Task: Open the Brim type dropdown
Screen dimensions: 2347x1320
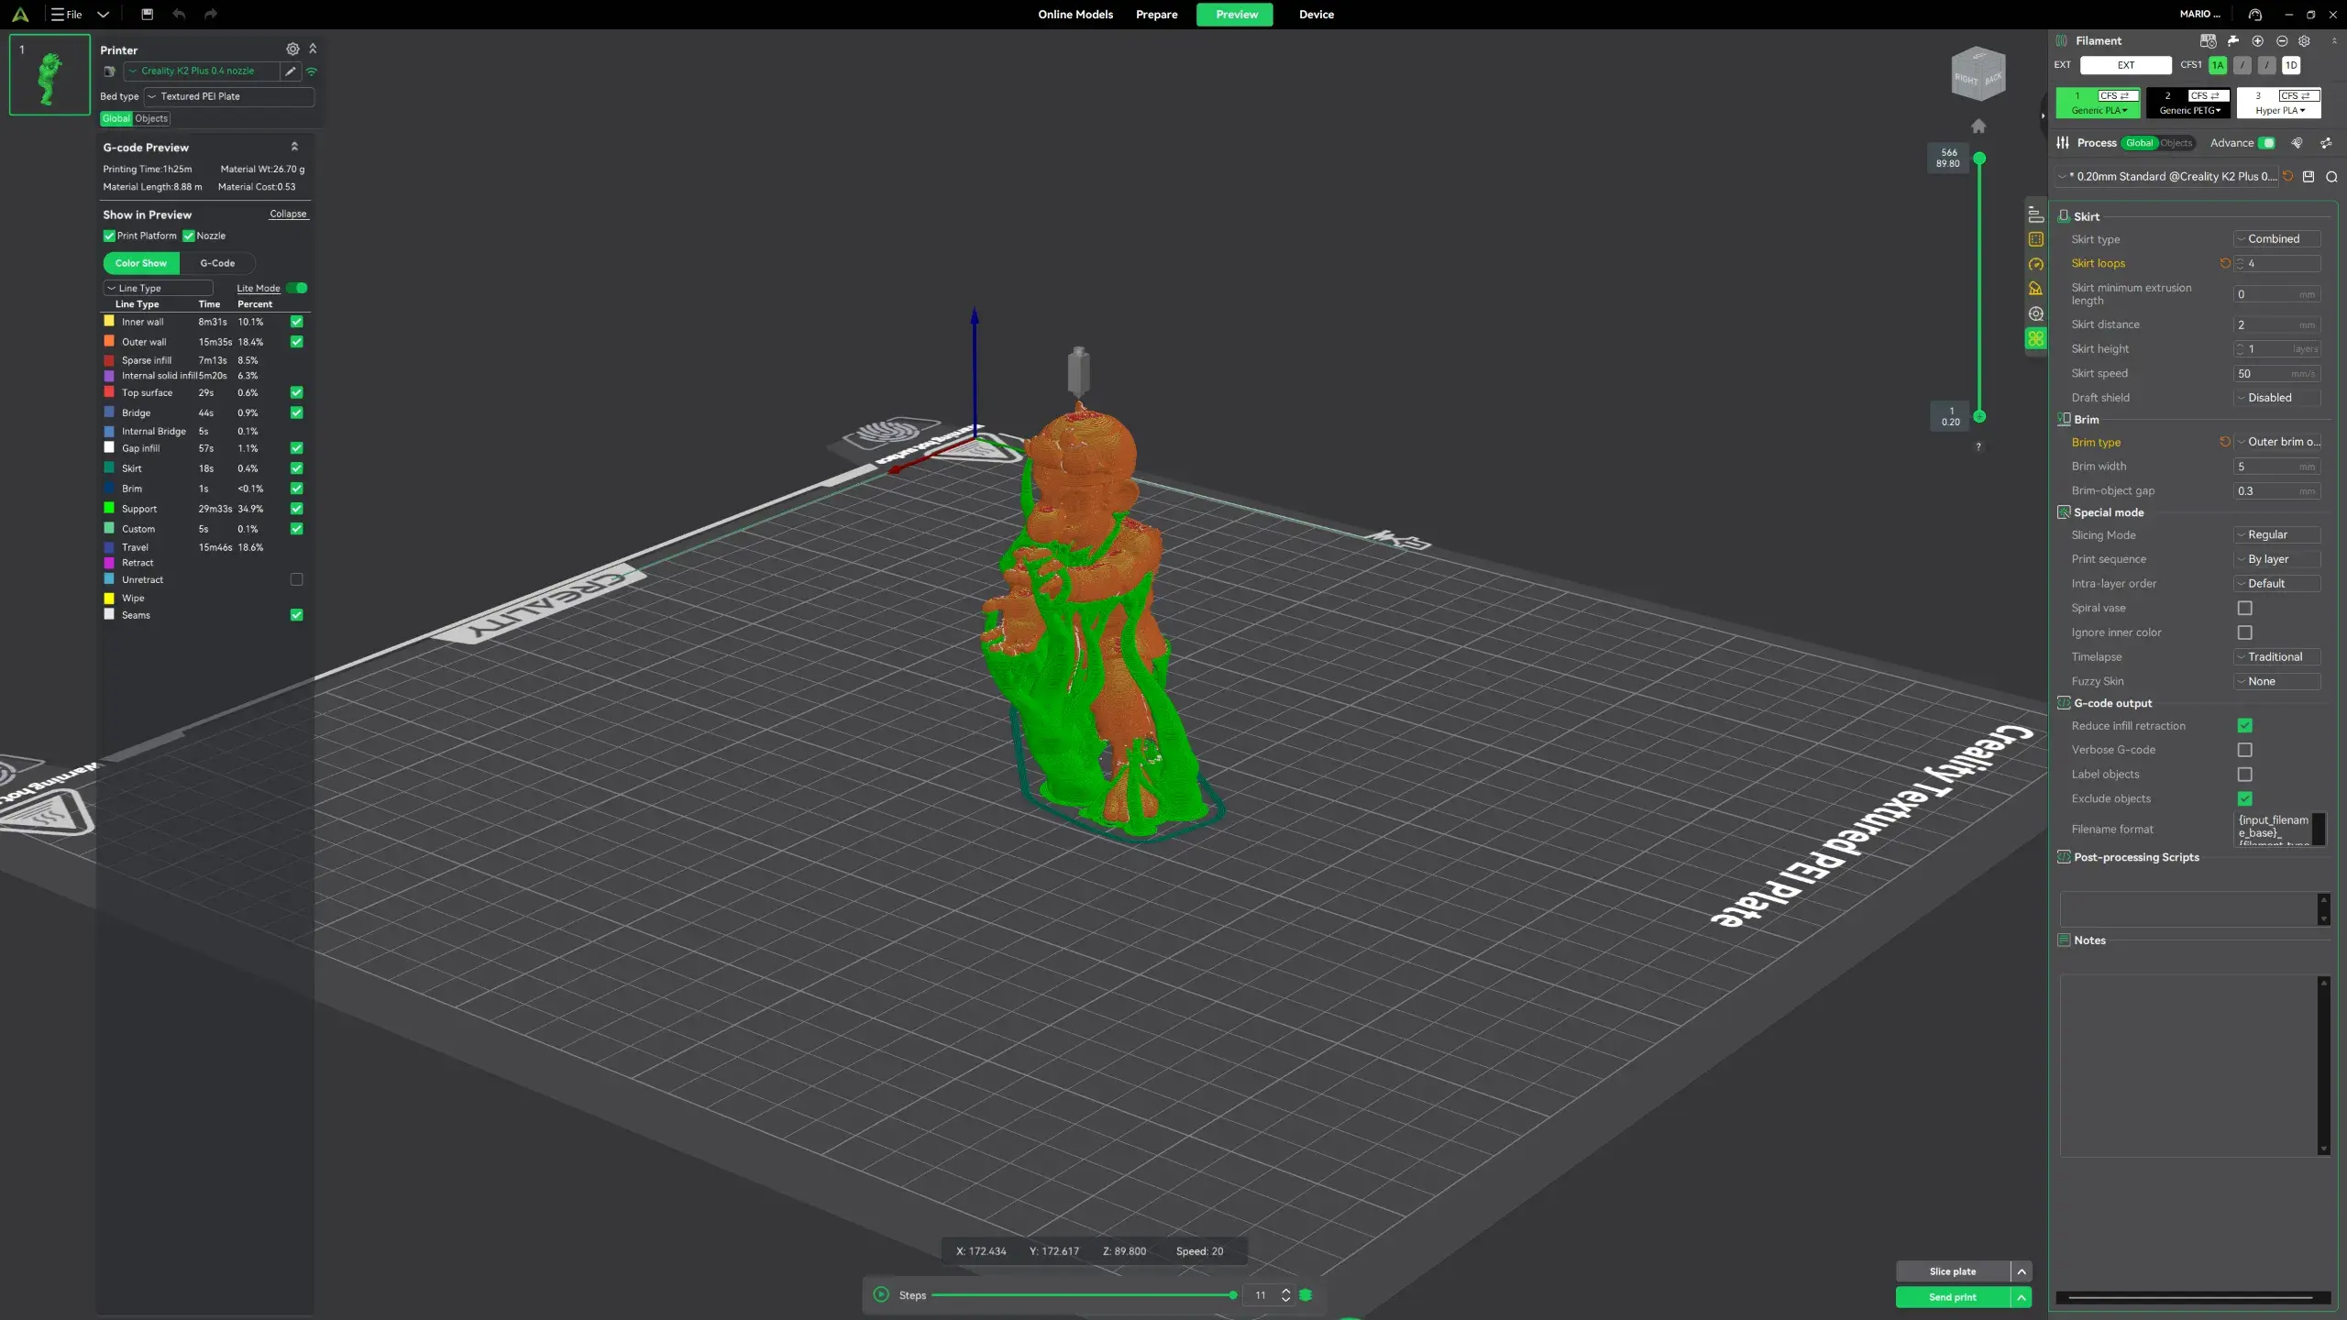Action: [x=2277, y=442]
